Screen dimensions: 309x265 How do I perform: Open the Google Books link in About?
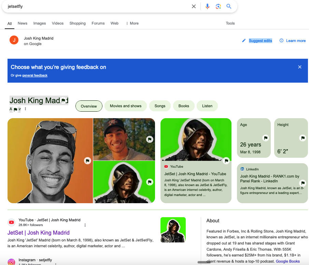click(288, 261)
